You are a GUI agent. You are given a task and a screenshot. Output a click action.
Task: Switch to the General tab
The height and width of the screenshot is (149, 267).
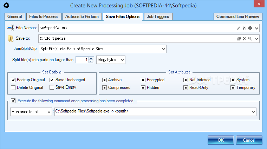click(x=15, y=17)
